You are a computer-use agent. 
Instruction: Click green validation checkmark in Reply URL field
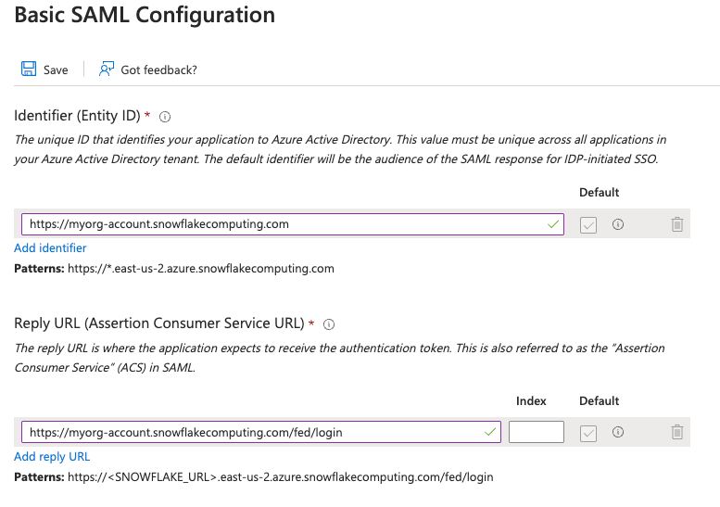[x=490, y=432]
